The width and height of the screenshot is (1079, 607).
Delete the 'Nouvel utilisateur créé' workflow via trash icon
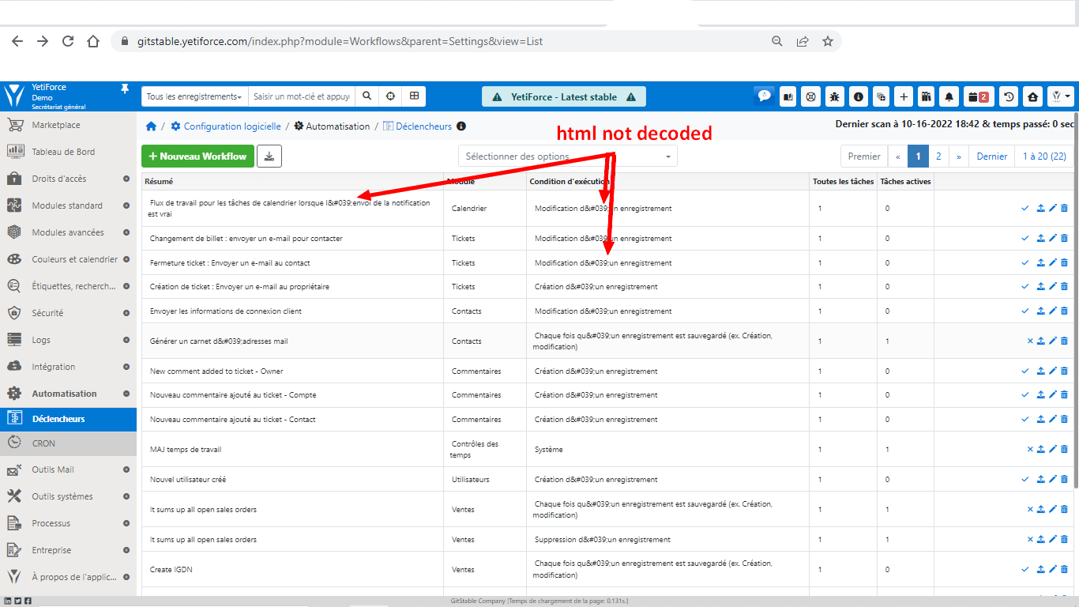[x=1064, y=479]
